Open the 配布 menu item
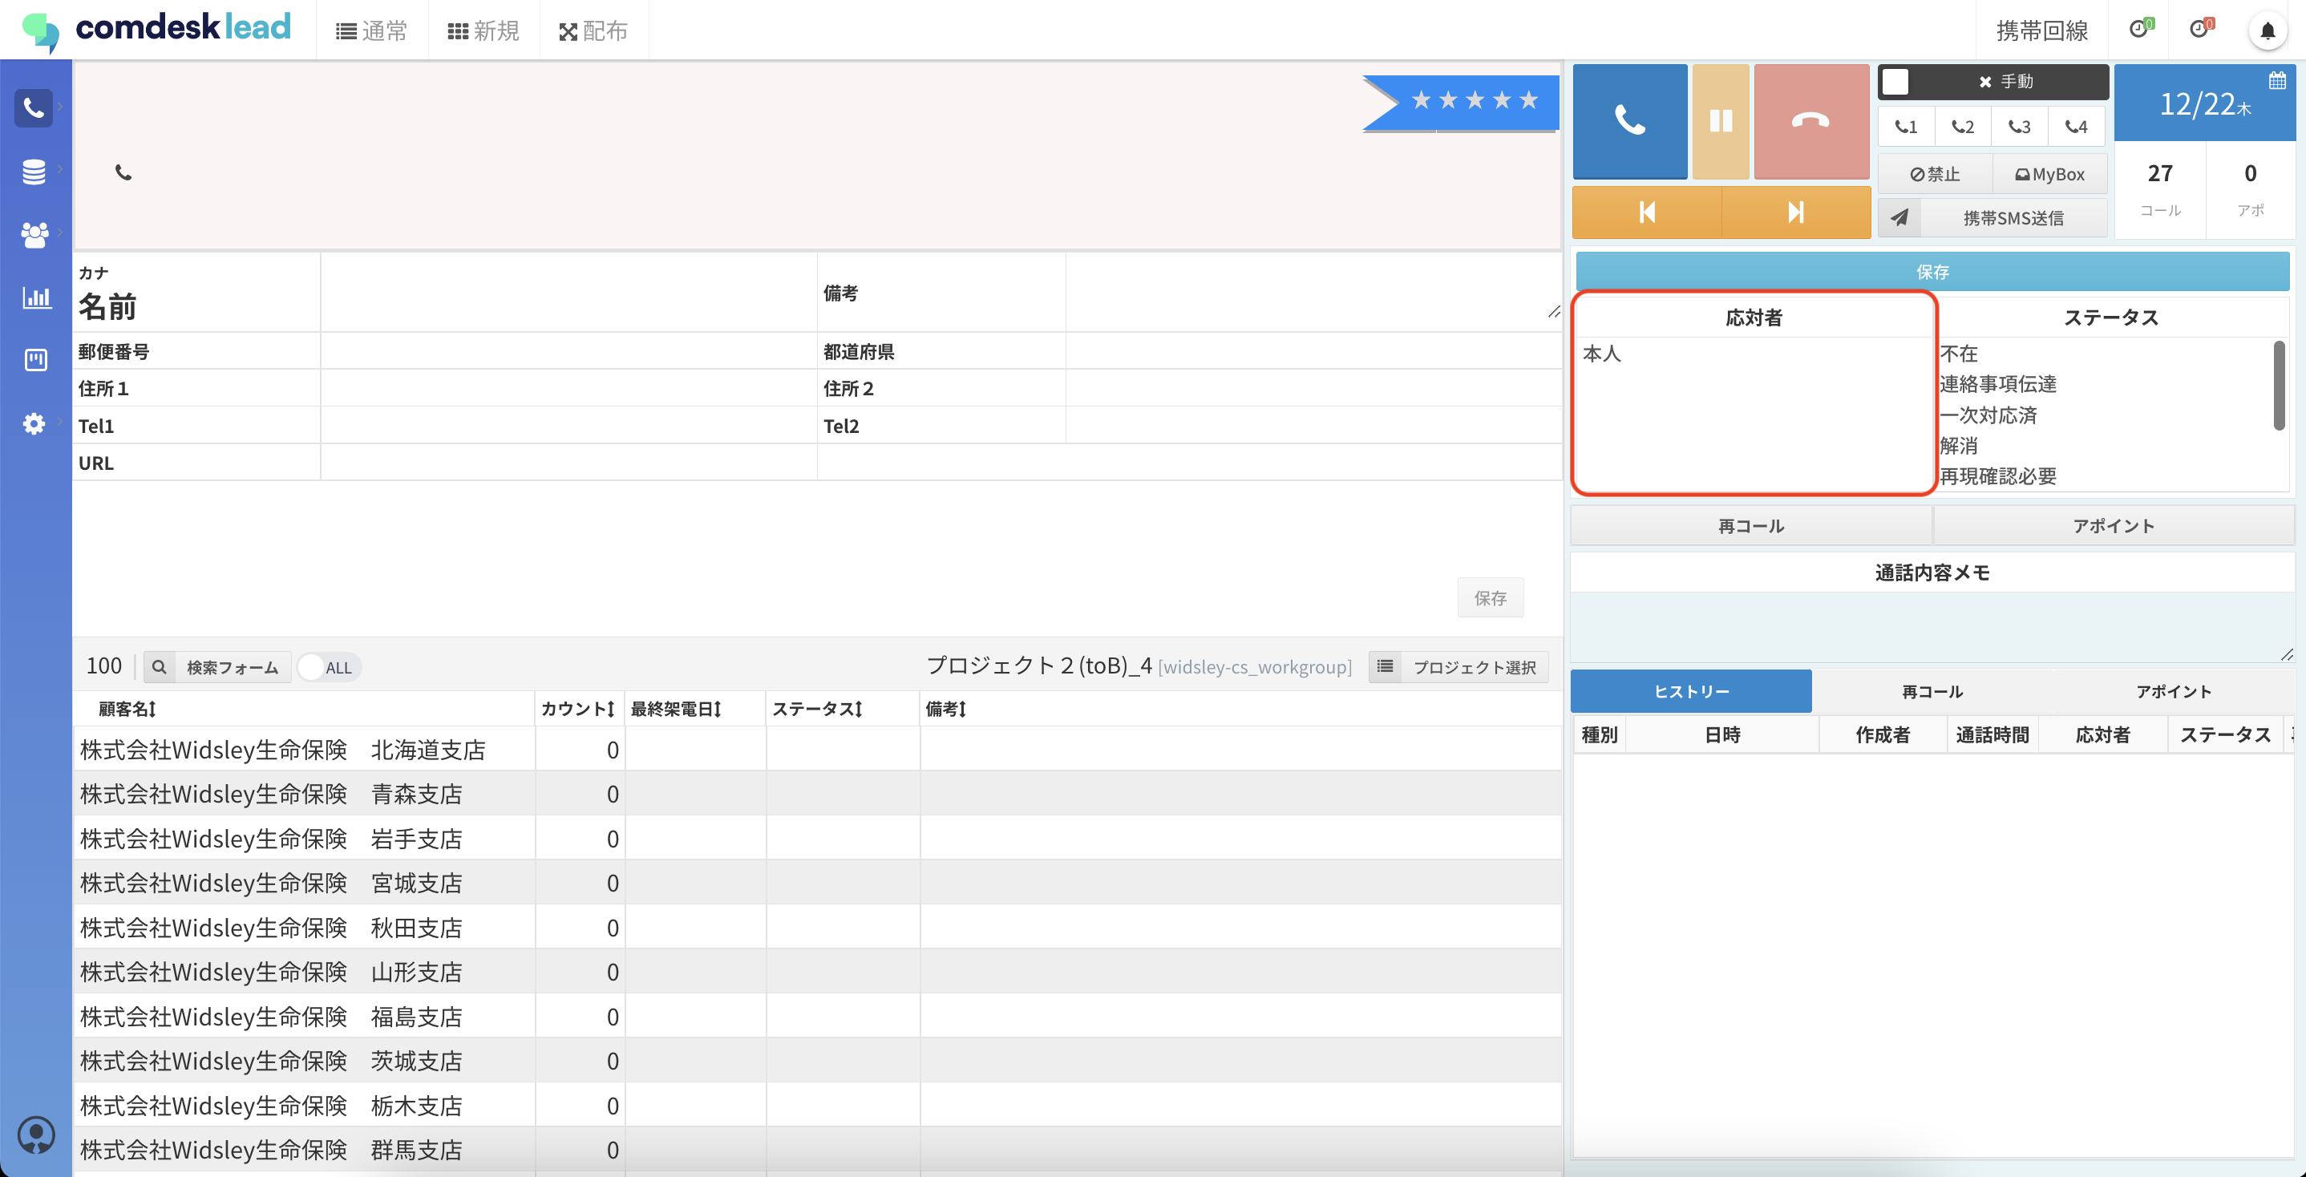 coord(593,31)
